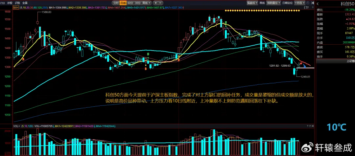Click the 换手 0.56% row

pos(336,56)
